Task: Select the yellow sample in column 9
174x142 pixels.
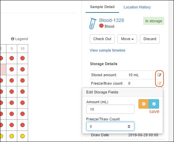Action: (x=12, y=136)
